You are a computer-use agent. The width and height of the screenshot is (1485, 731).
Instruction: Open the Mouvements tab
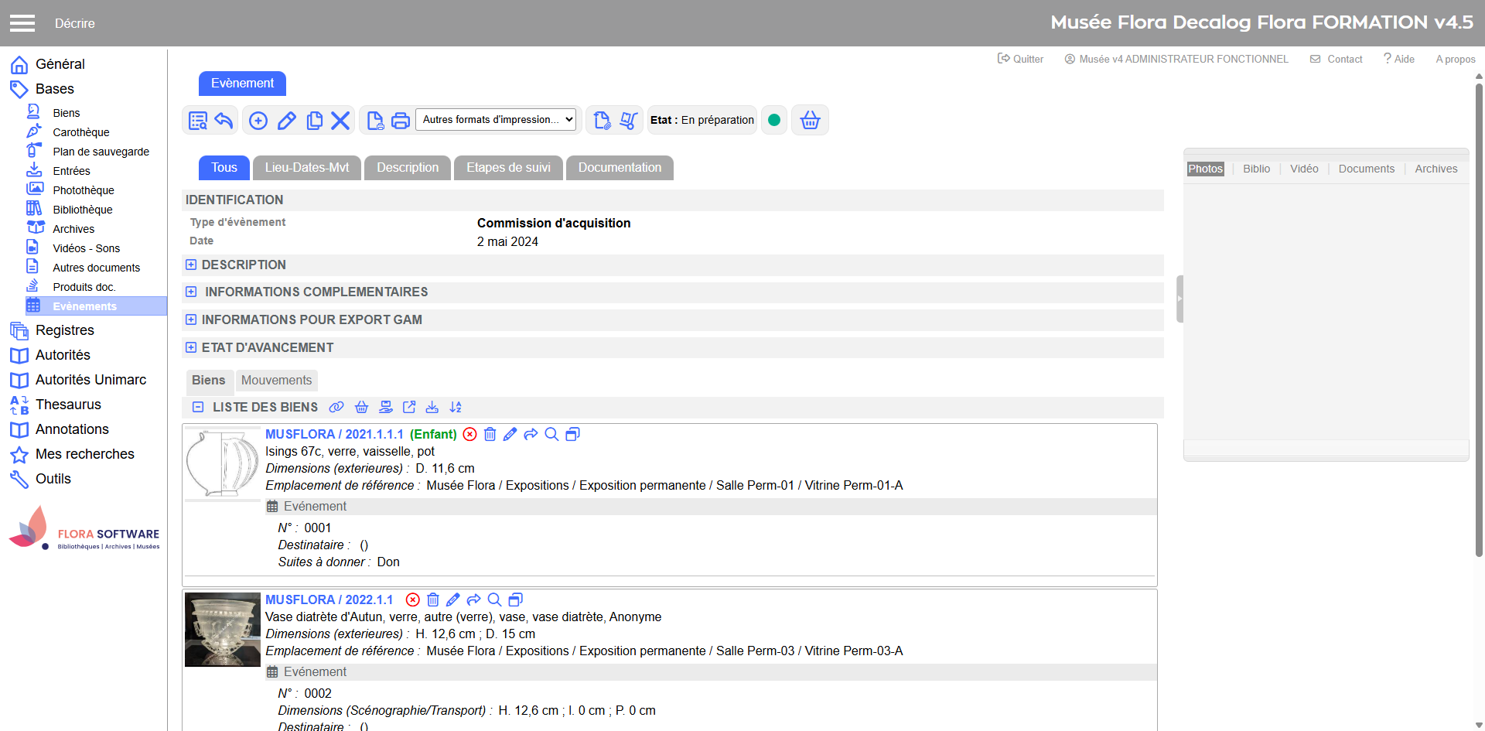(276, 381)
